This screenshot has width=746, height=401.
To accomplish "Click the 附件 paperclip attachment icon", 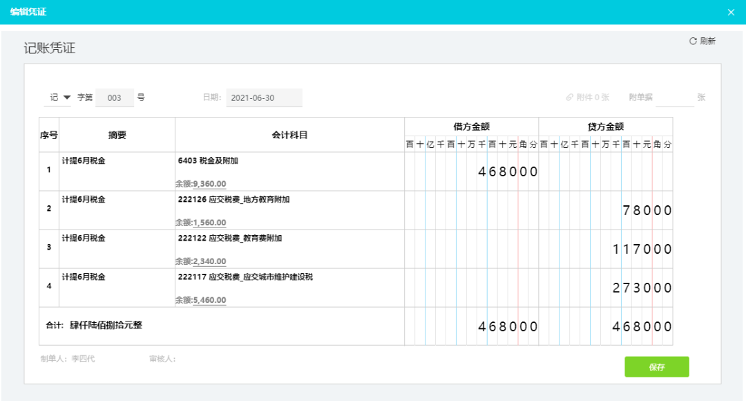I will pos(569,97).
